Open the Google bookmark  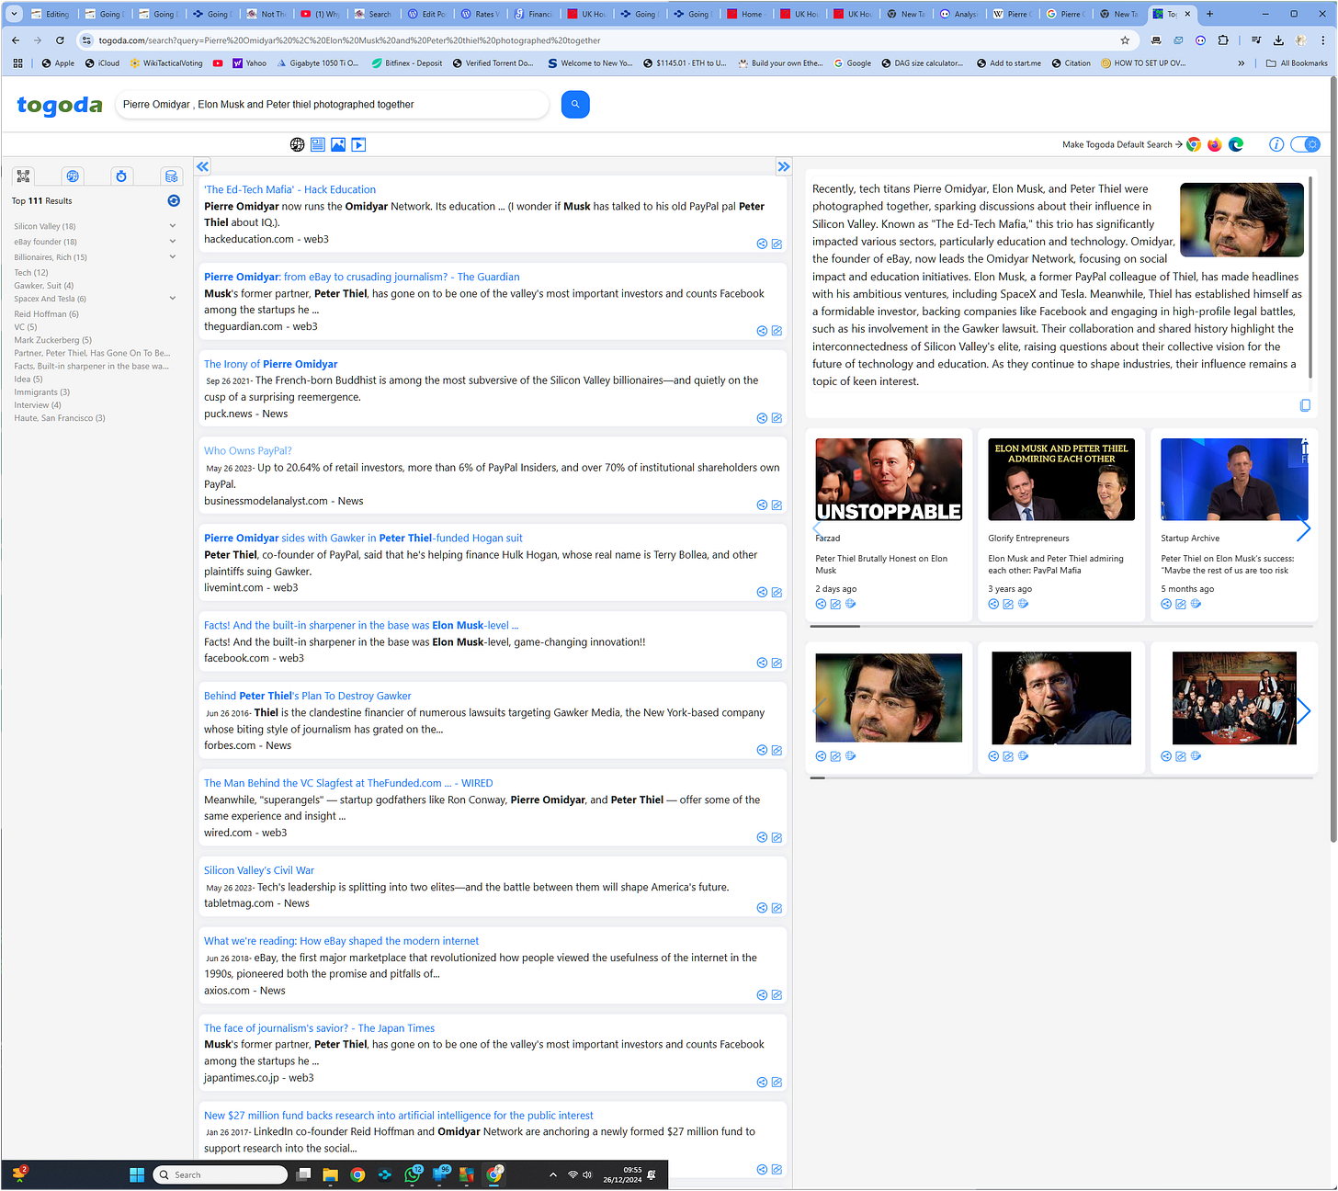[x=852, y=63]
